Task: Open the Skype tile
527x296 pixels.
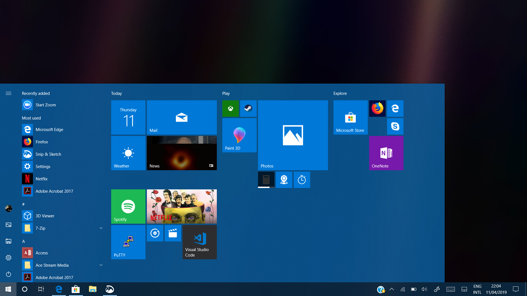Action: (395, 126)
